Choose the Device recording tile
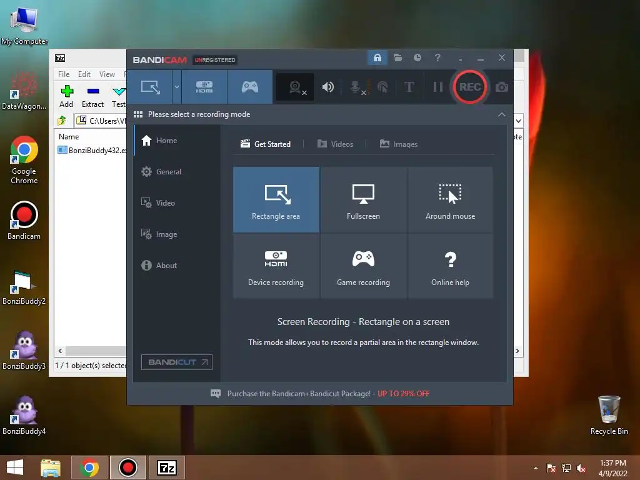The width and height of the screenshot is (640, 480). 276,266
